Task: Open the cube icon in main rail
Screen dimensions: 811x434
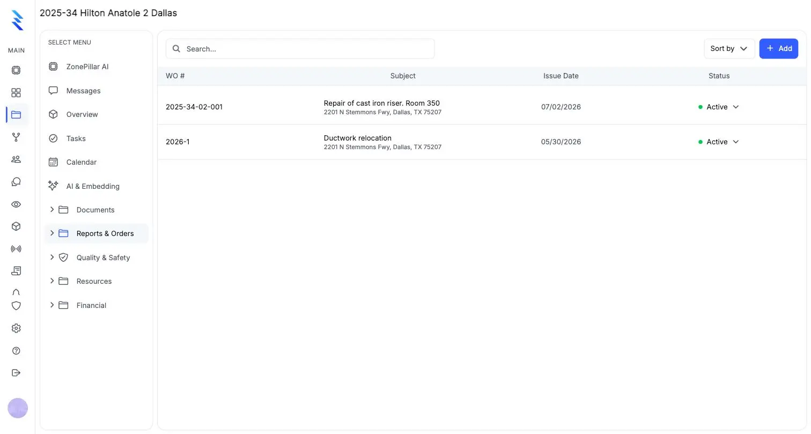Action: click(x=16, y=226)
